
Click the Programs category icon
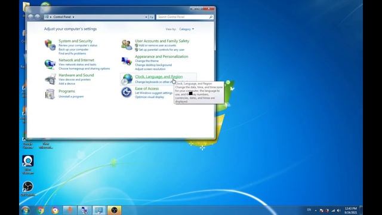50,94
